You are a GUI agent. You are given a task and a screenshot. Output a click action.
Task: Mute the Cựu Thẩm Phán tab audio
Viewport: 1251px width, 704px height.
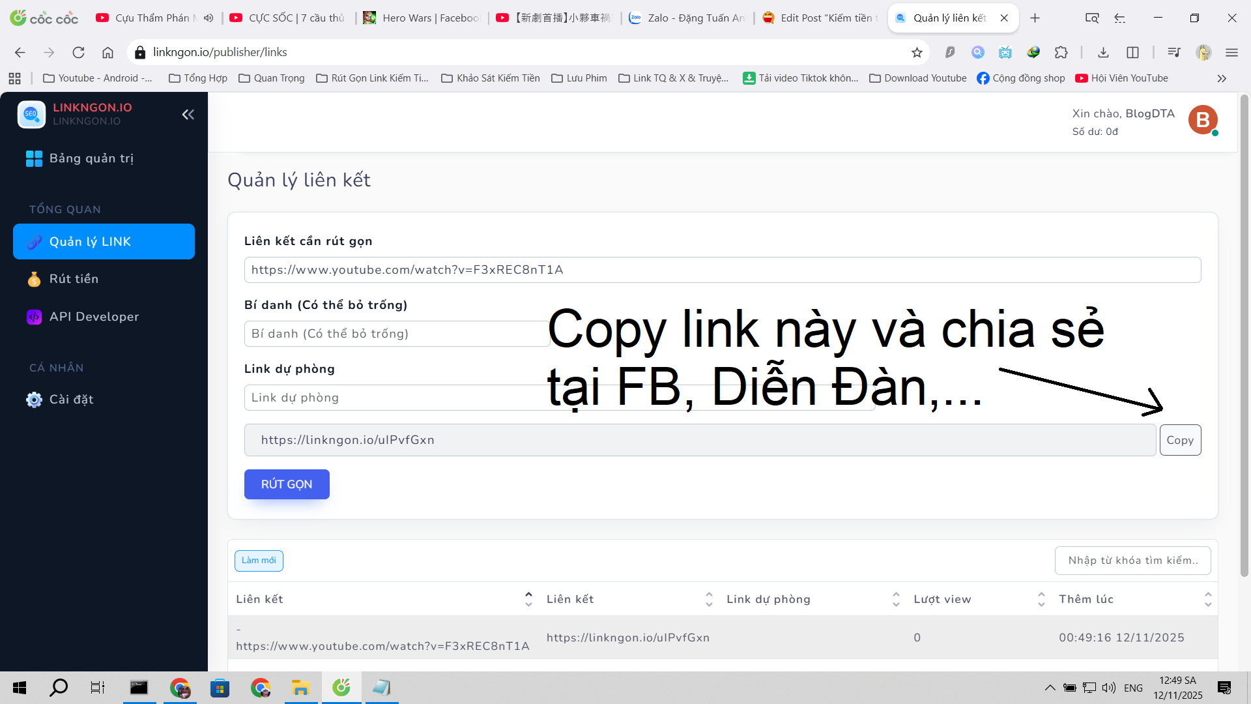(208, 18)
